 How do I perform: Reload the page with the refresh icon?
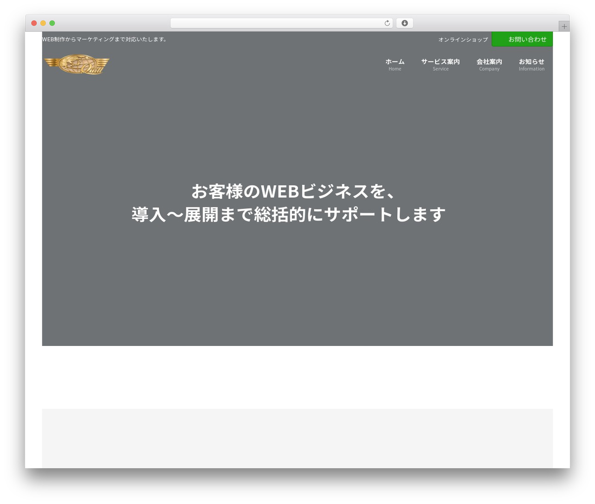point(387,23)
